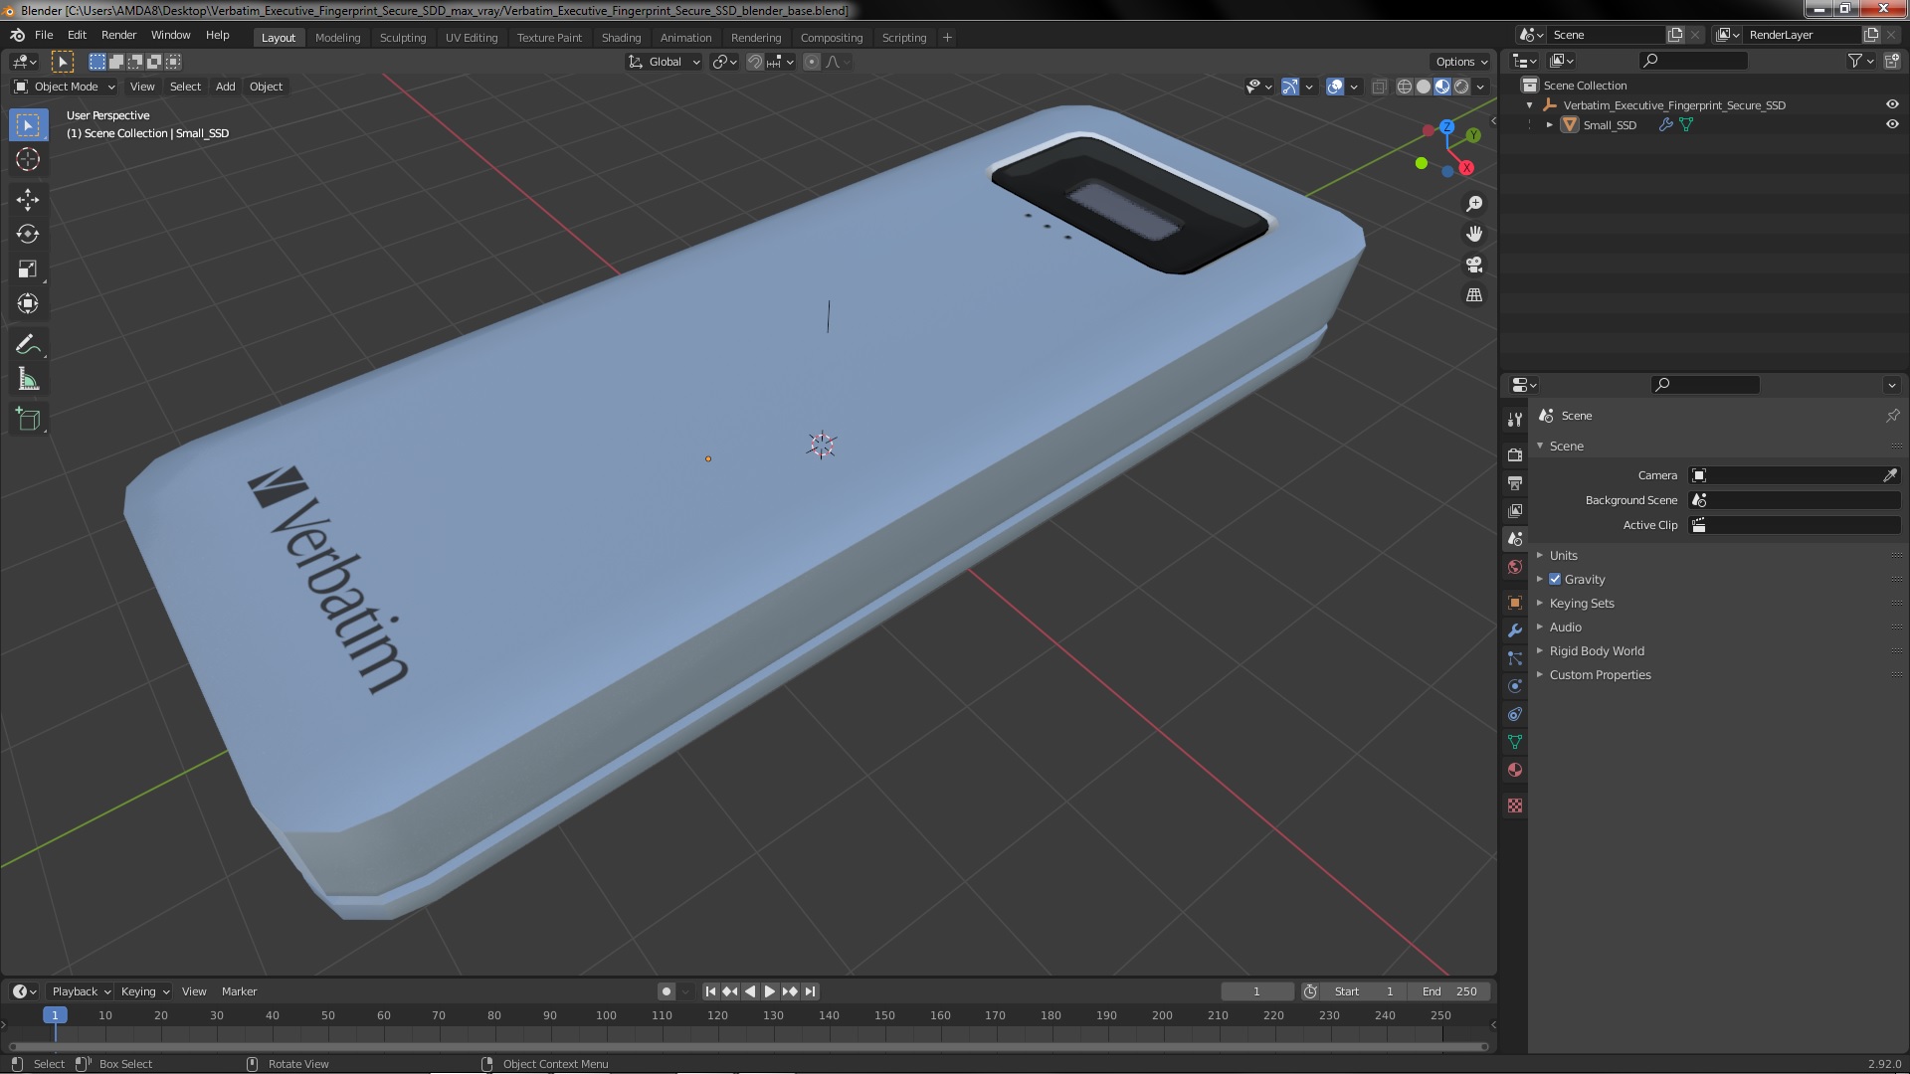Hide the Verbatim_Executive_Fingerprint_Secure_SSD collection eye
This screenshot has width=1910, height=1074.
point(1892,104)
